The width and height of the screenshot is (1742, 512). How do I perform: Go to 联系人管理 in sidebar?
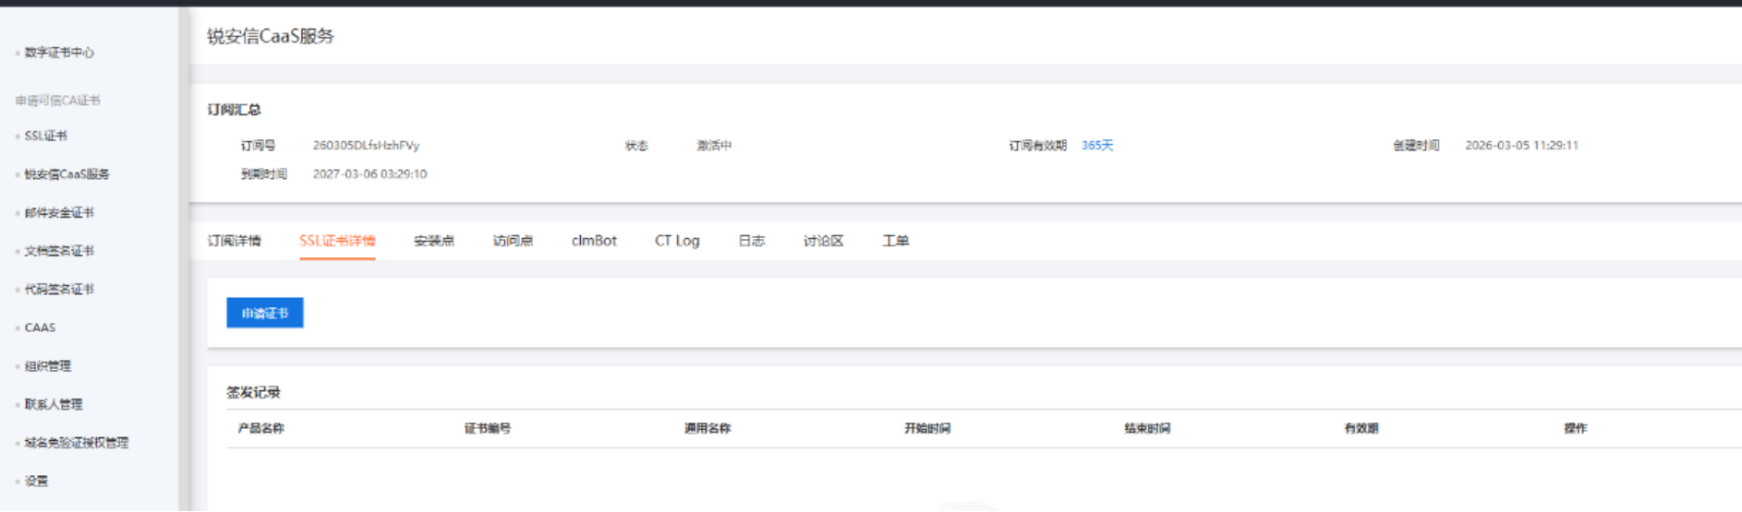click(x=53, y=405)
